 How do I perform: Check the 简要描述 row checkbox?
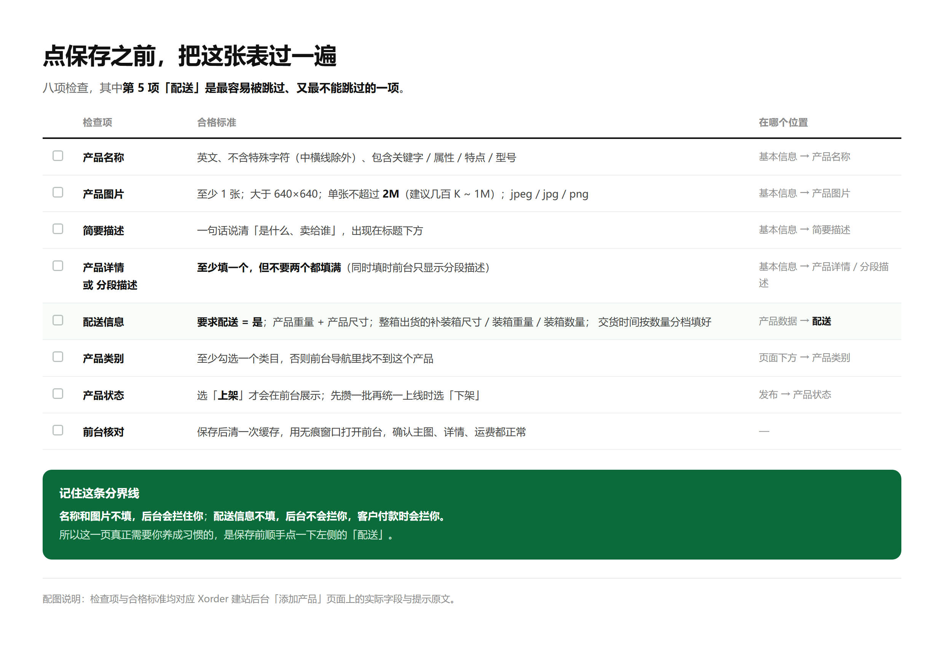point(58,229)
